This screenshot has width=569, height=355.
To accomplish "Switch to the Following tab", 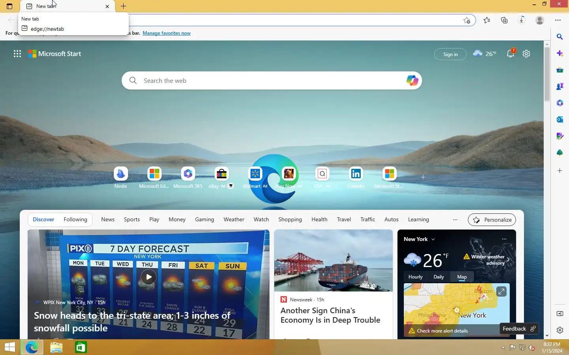I will [75, 219].
